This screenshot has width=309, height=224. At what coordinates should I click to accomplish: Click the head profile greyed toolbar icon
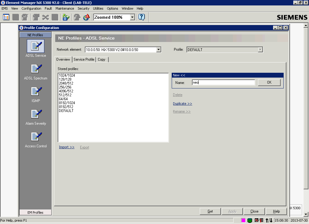77,17
